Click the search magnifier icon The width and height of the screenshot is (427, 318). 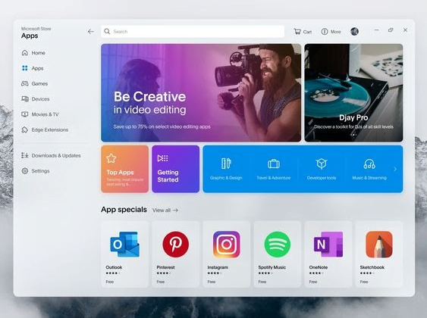click(x=107, y=32)
